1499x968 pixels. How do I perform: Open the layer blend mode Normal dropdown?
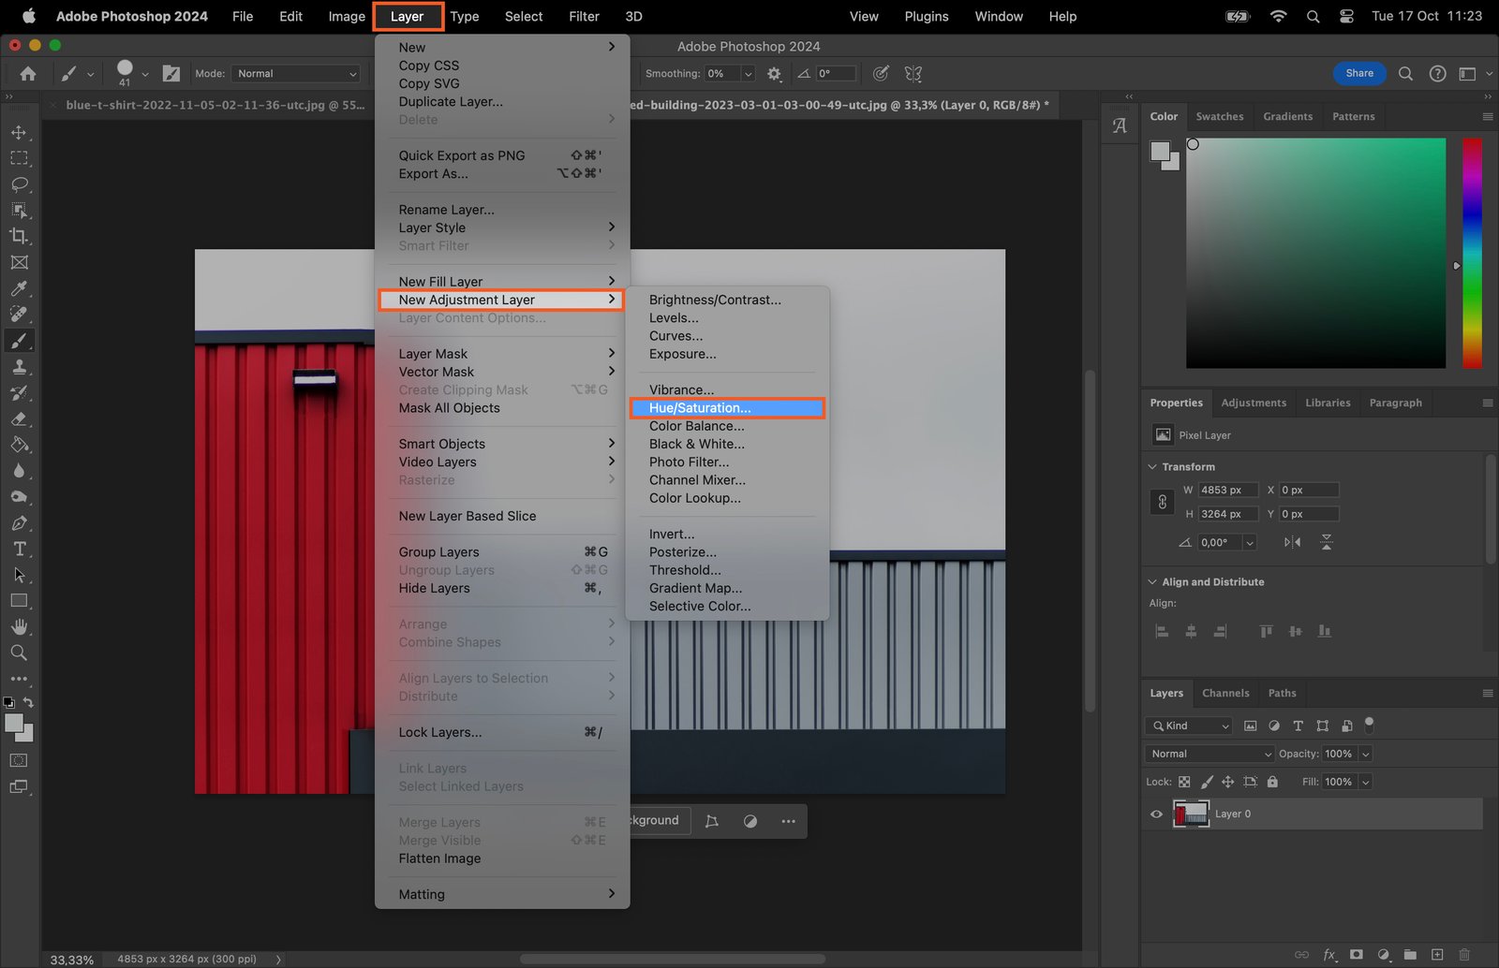[x=1209, y=754]
